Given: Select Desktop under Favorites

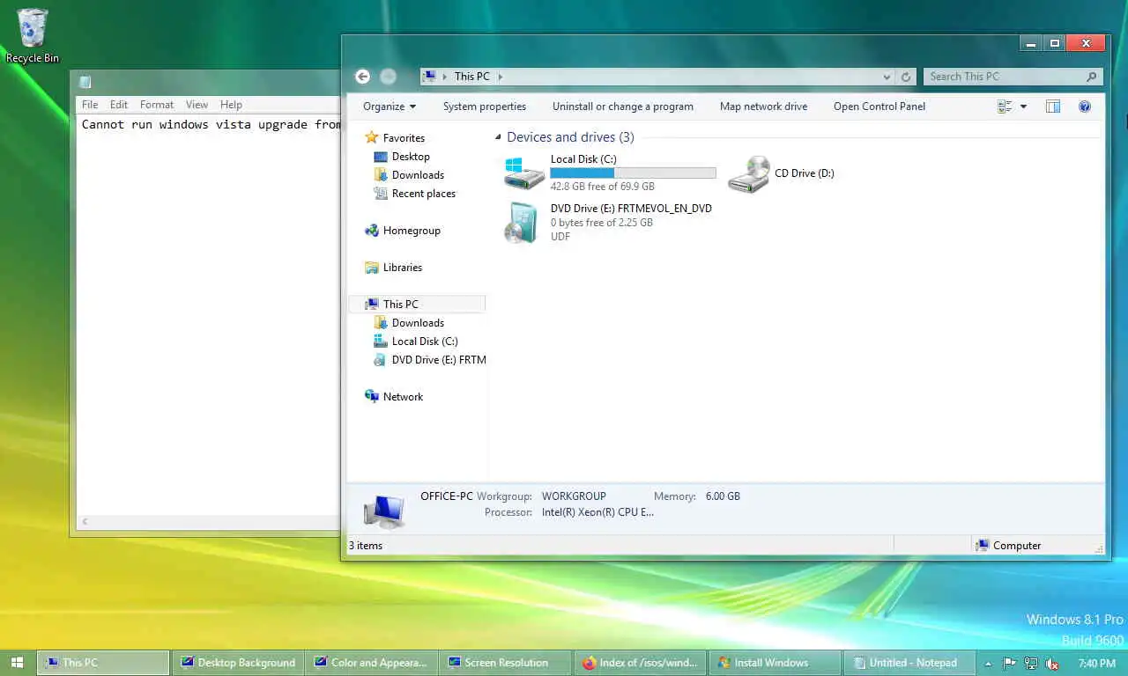Looking at the screenshot, I should [x=411, y=157].
